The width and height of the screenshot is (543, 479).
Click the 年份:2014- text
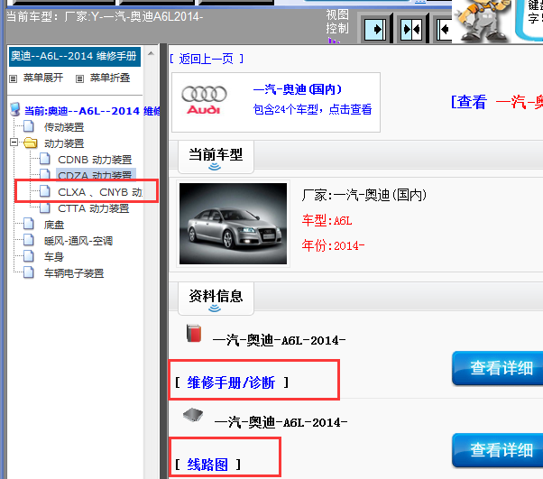tap(333, 245)
